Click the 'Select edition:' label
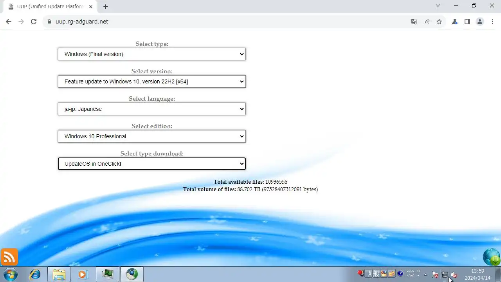Viewport: 501px width, 282px height. click(152, 126)
